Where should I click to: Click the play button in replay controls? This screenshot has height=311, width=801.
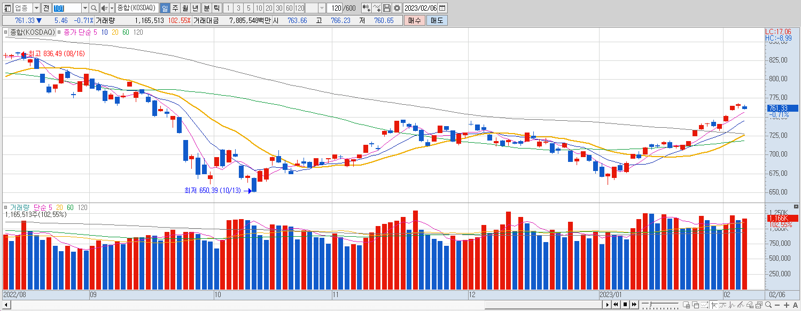pos(608,305)
